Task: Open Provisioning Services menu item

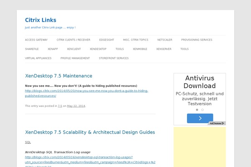Action: tap(197, 40)
